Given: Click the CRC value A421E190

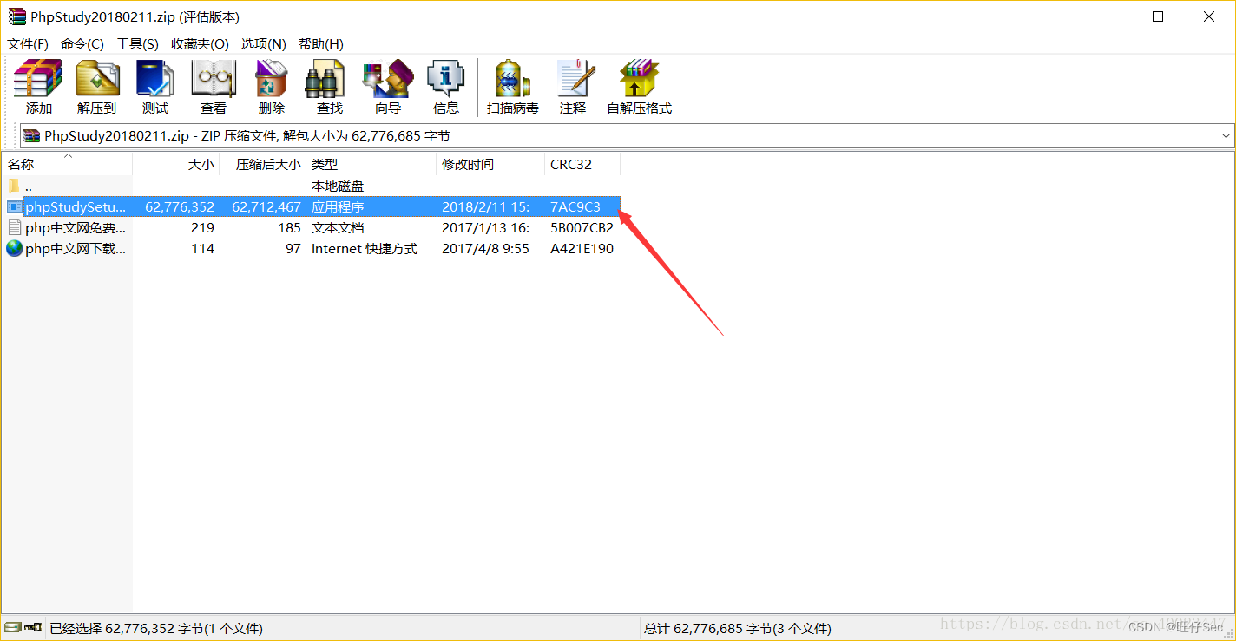Looking at the screenshot, I should (x=582, y=249).
